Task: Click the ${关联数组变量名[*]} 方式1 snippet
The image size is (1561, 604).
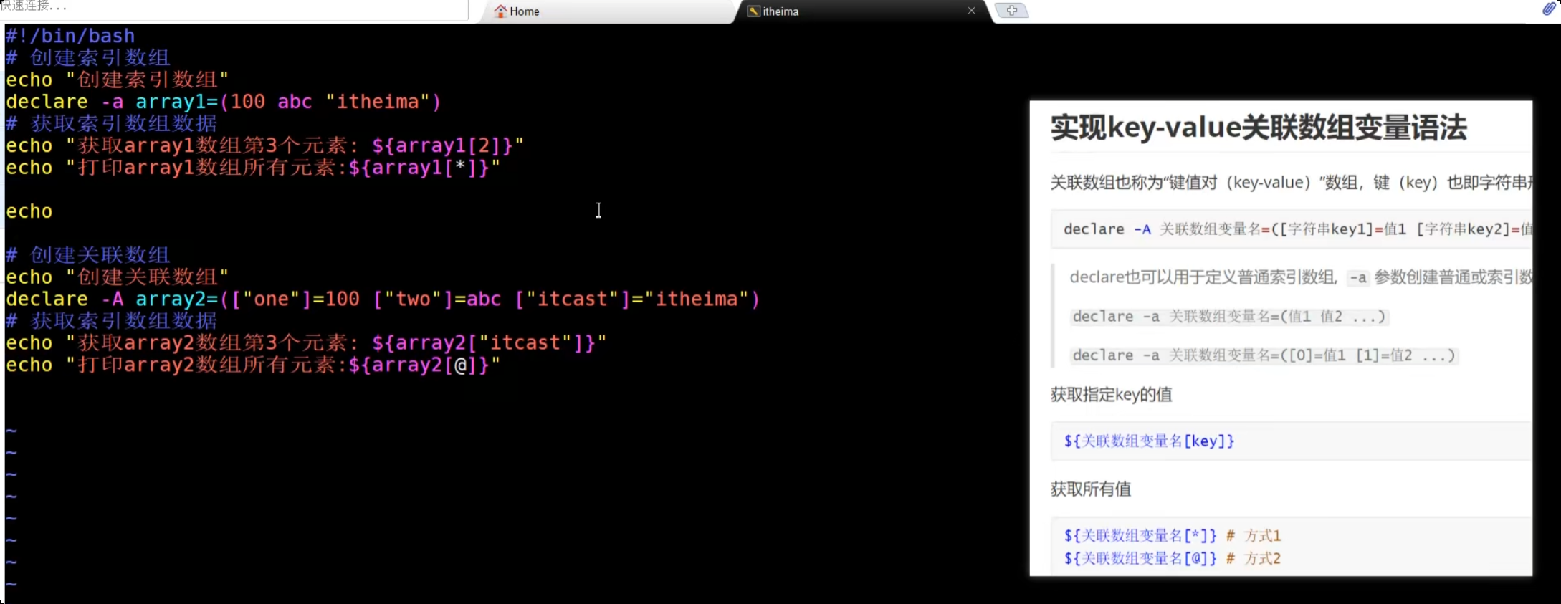Action: pyautogui.click(x=1173, y=535)
